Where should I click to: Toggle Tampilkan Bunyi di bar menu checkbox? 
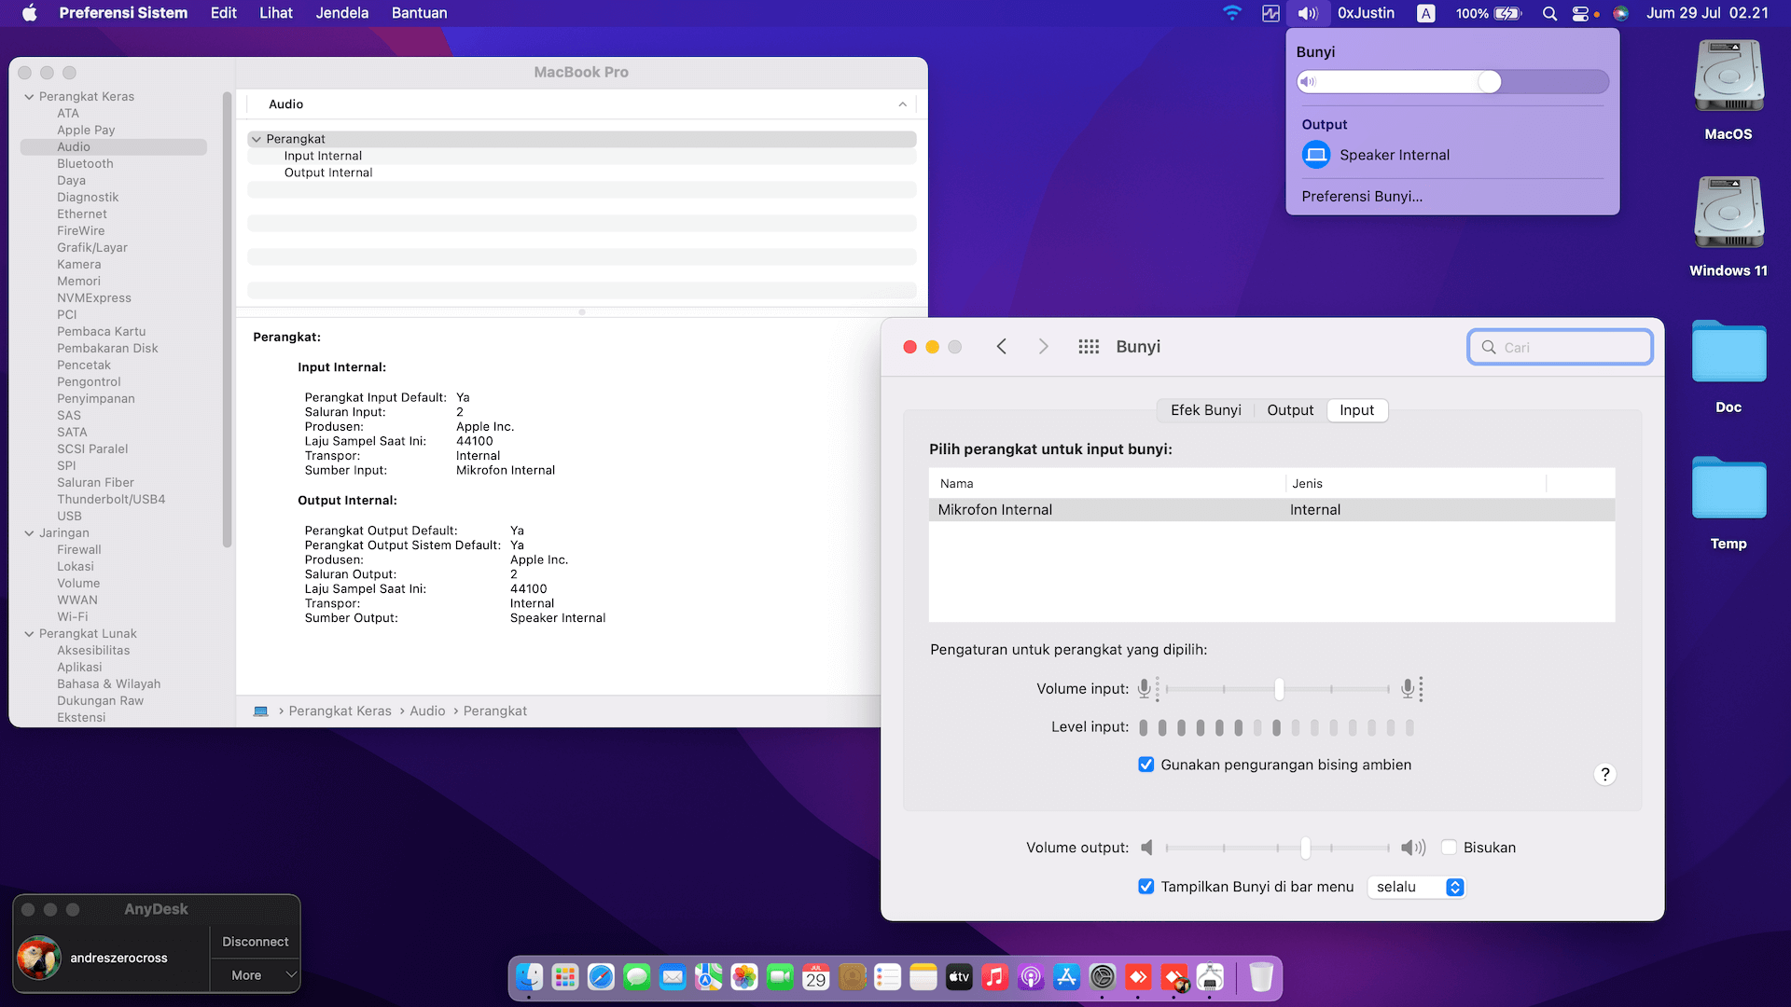point(1146,887)
